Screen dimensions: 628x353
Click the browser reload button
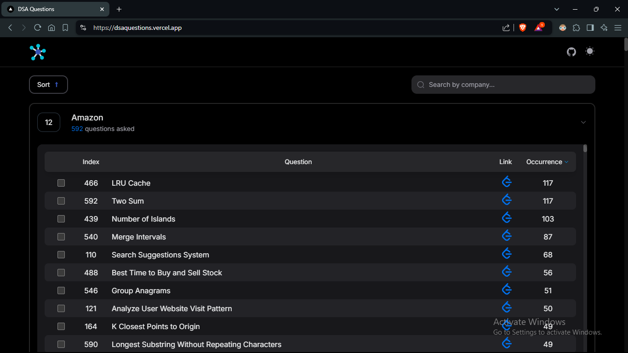click(38, 28)
